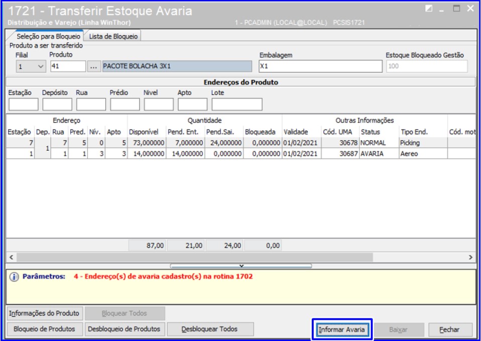This screenshot has width=481, height=341.
Task: Click the UMA code 30678 cell
Action: tap(340, 143)
